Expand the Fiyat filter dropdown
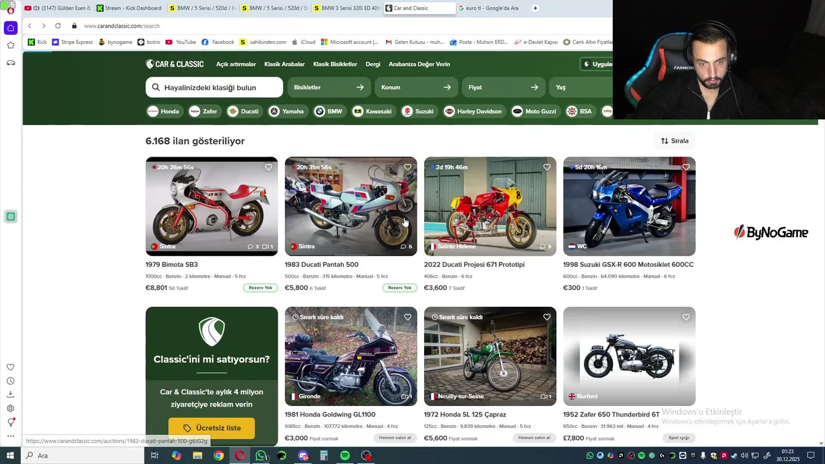The height and width of the screenshot is (464, 825). 503,87
